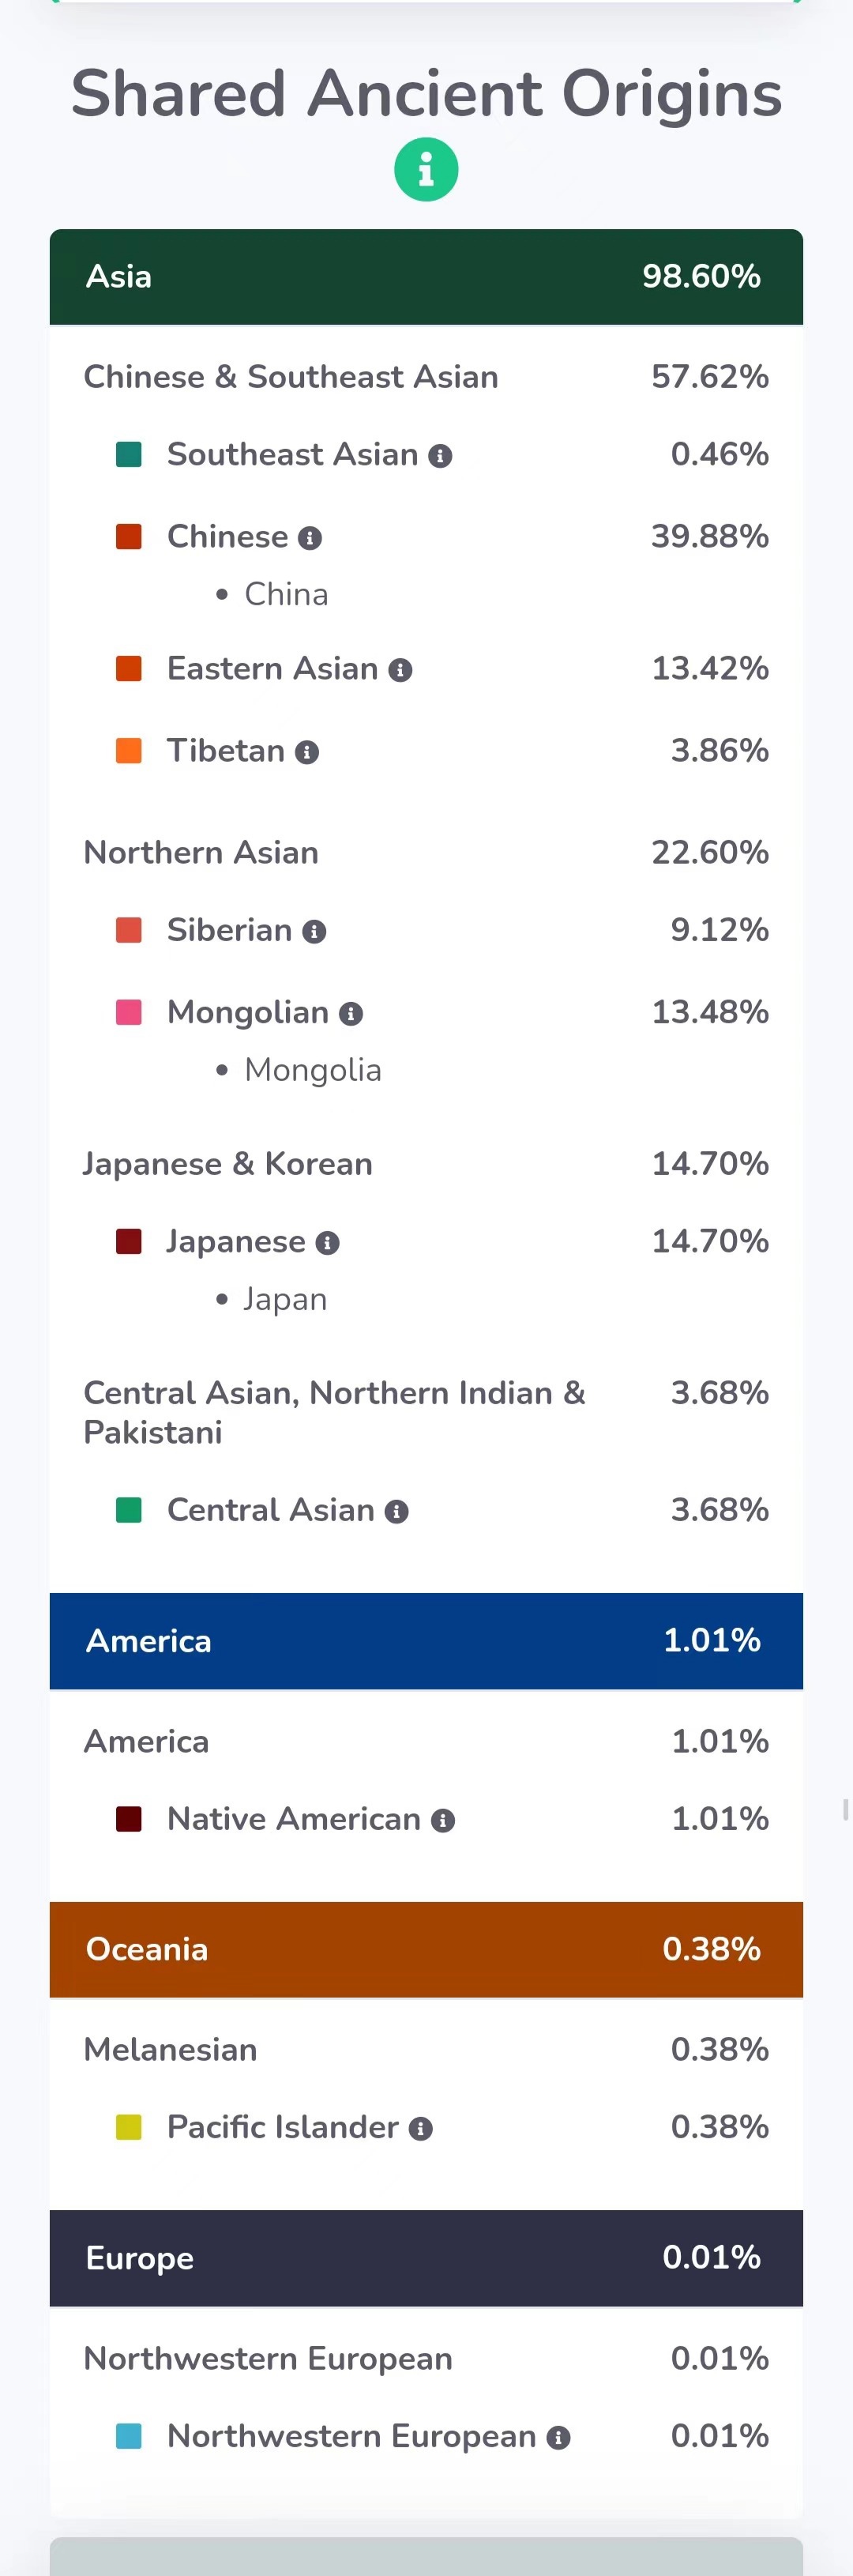Click the Central Asian info icon
The width and height of the screenshot is (853, 2576).
pyautogui.click(x=397, y=1512)
